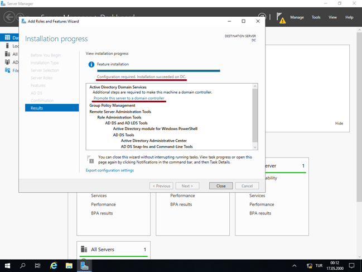Click BPA results in left dashboard tile

point(102,213)
